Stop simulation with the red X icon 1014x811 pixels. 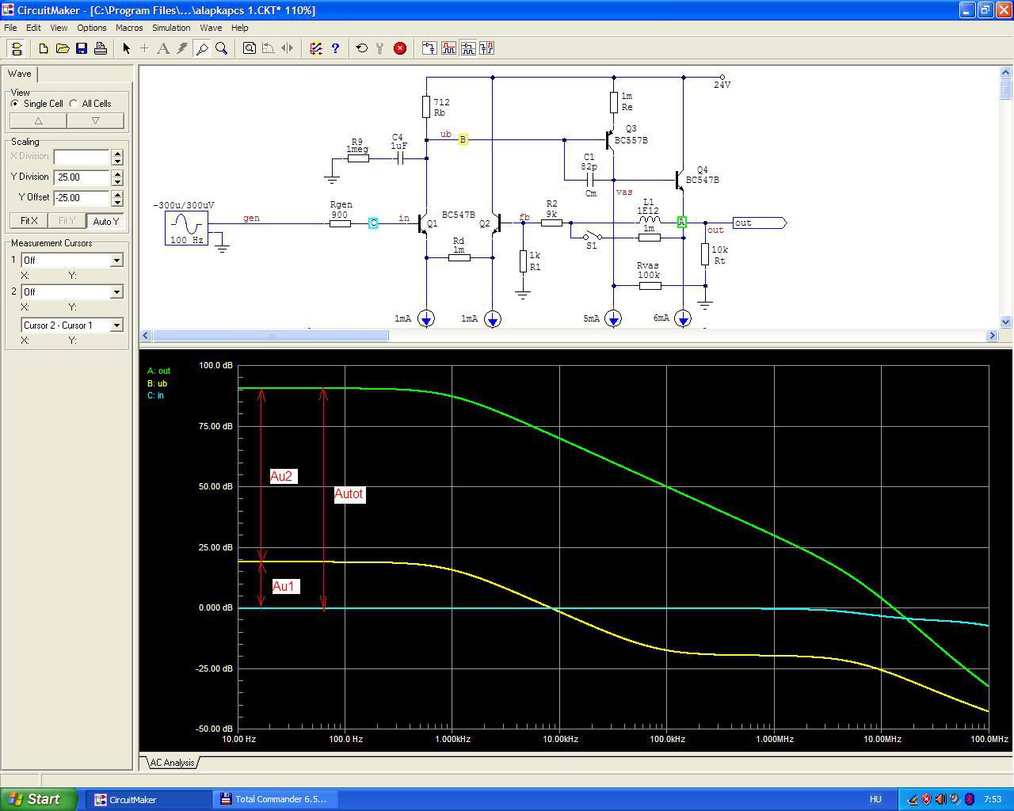tap(400, 48)
